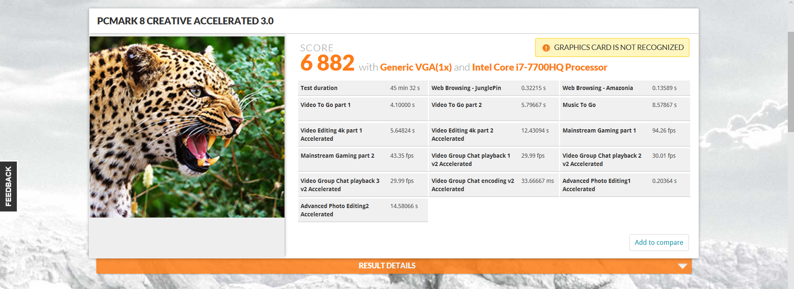Click Mainstream Gaming part 2 result

[x=337, y=156]
